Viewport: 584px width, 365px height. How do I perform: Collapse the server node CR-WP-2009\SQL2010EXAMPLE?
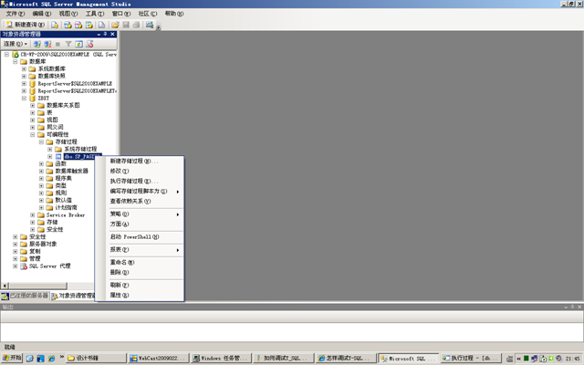click(6, 55)
